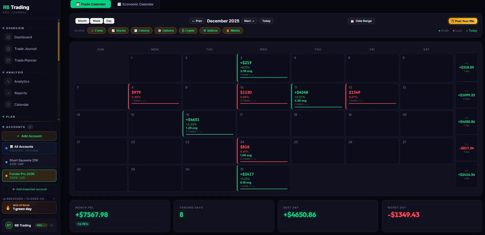Go to previous month with Prev
The width and height of the screenshot is (485, 235).
(197, 21)
